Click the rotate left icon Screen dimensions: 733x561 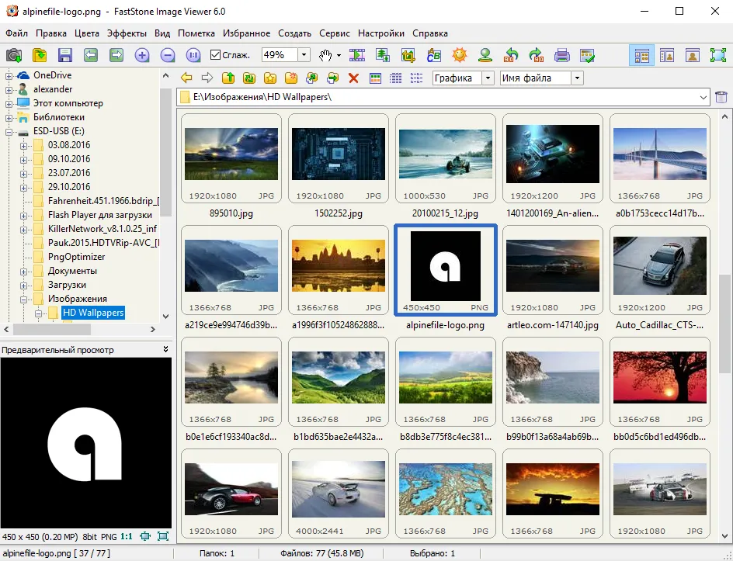coord(510,55)
